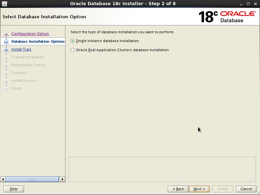Maximize the installer window
This screenshot has width=260, height=195.
click(x=248, y=4)
